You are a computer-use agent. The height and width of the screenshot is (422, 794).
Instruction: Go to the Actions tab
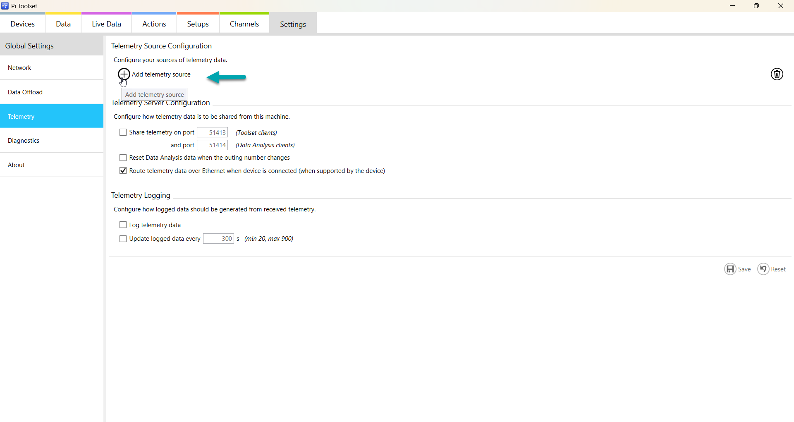click(154, 24)
